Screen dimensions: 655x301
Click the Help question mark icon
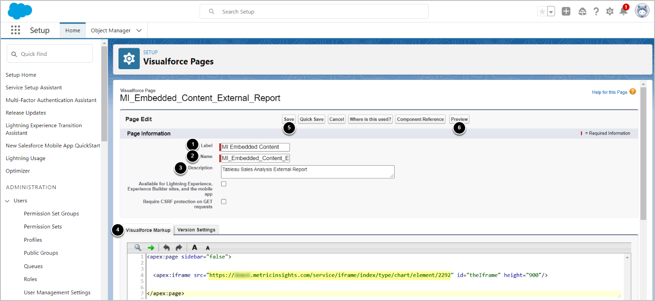(596, 12)
